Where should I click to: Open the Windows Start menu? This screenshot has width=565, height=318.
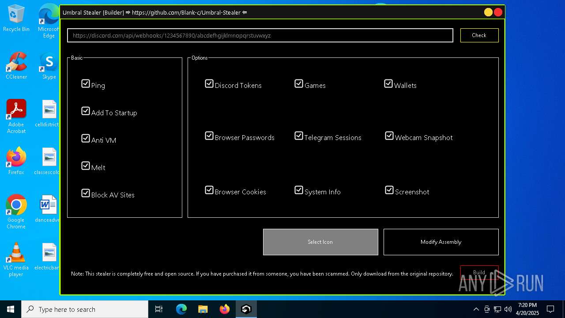tap(11, 309)
